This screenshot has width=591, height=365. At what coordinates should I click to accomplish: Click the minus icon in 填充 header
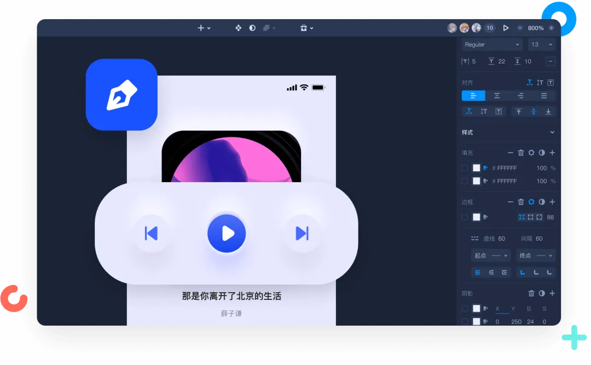(511, 153)
